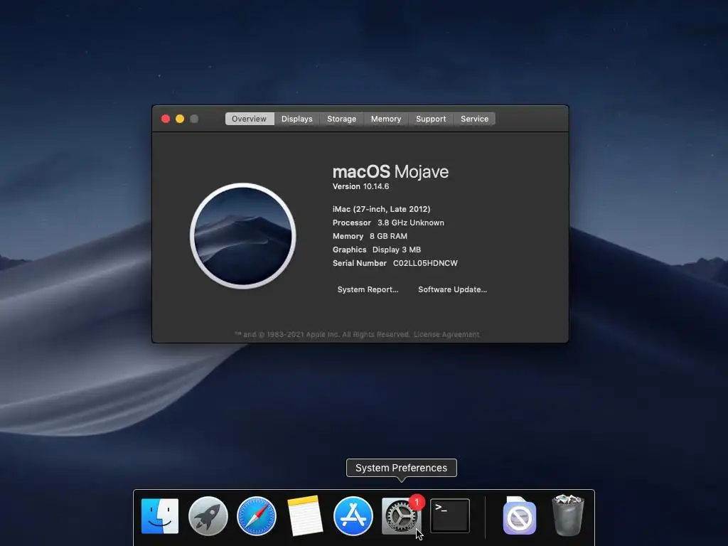Open System Preferences gear icon
This screenshot has width=728, height=546.
(x=402, y=515)
